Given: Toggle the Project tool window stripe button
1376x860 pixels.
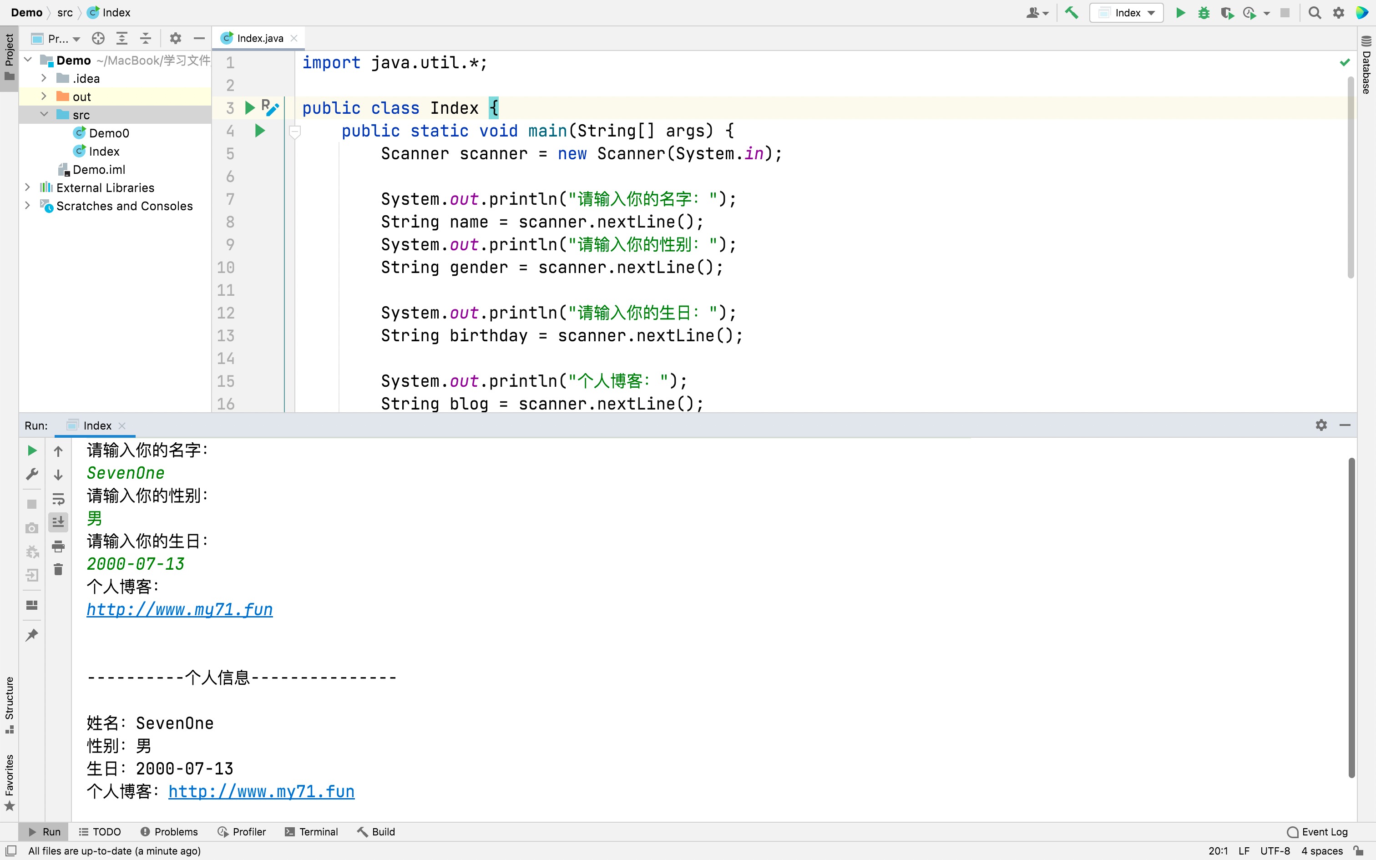Looking at the screenshot, I should 9,57.
